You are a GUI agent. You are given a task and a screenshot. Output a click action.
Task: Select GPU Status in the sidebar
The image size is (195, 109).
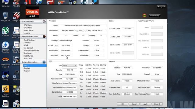(28, 28)
